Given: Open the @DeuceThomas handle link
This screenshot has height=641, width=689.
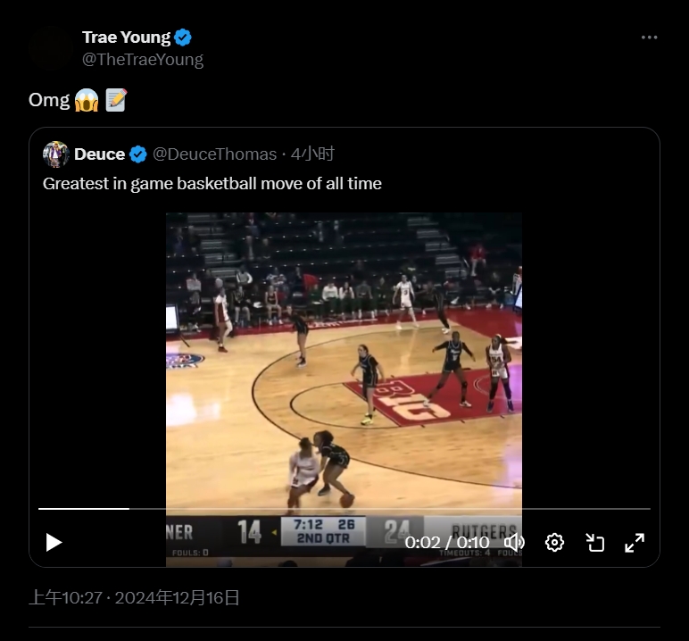Looking at the screenshot, I should (214, 154).
